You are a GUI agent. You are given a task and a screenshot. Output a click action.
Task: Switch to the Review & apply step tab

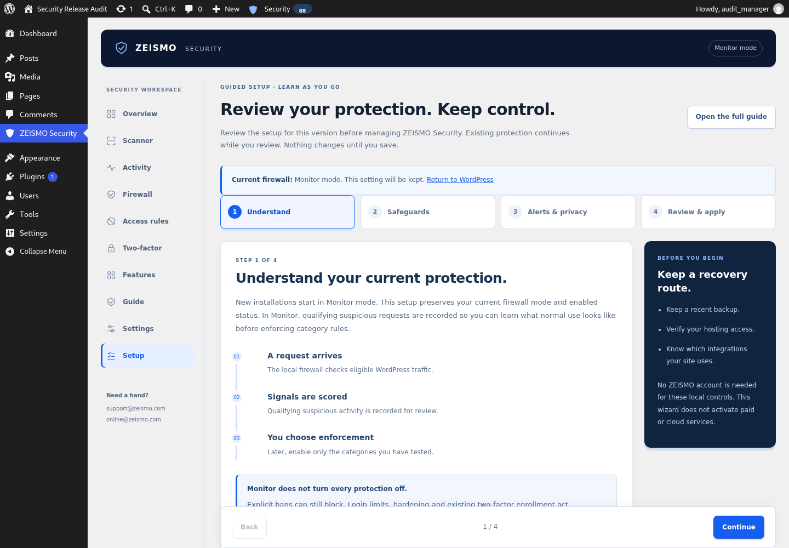[708, 212]
